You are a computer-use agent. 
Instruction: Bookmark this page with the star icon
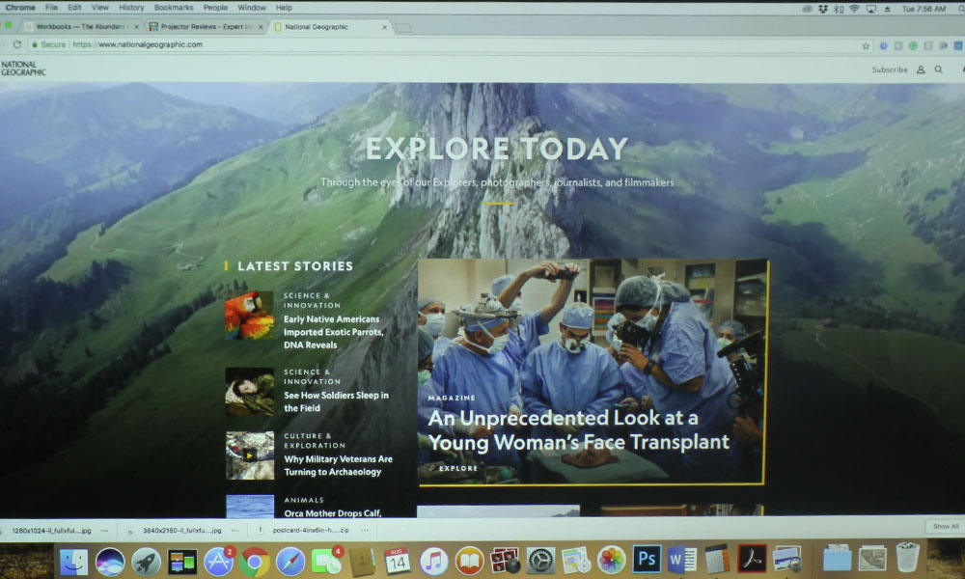coord(866,45)
